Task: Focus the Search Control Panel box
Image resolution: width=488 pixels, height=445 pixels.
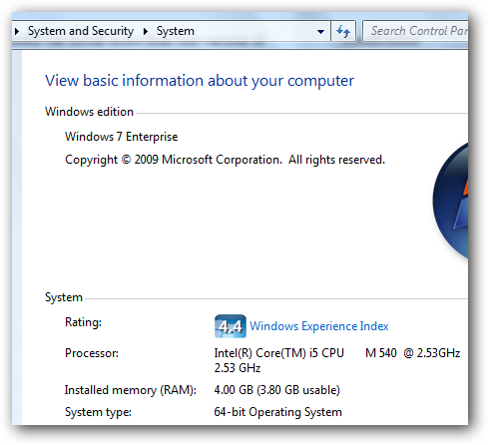Action: 415,31
